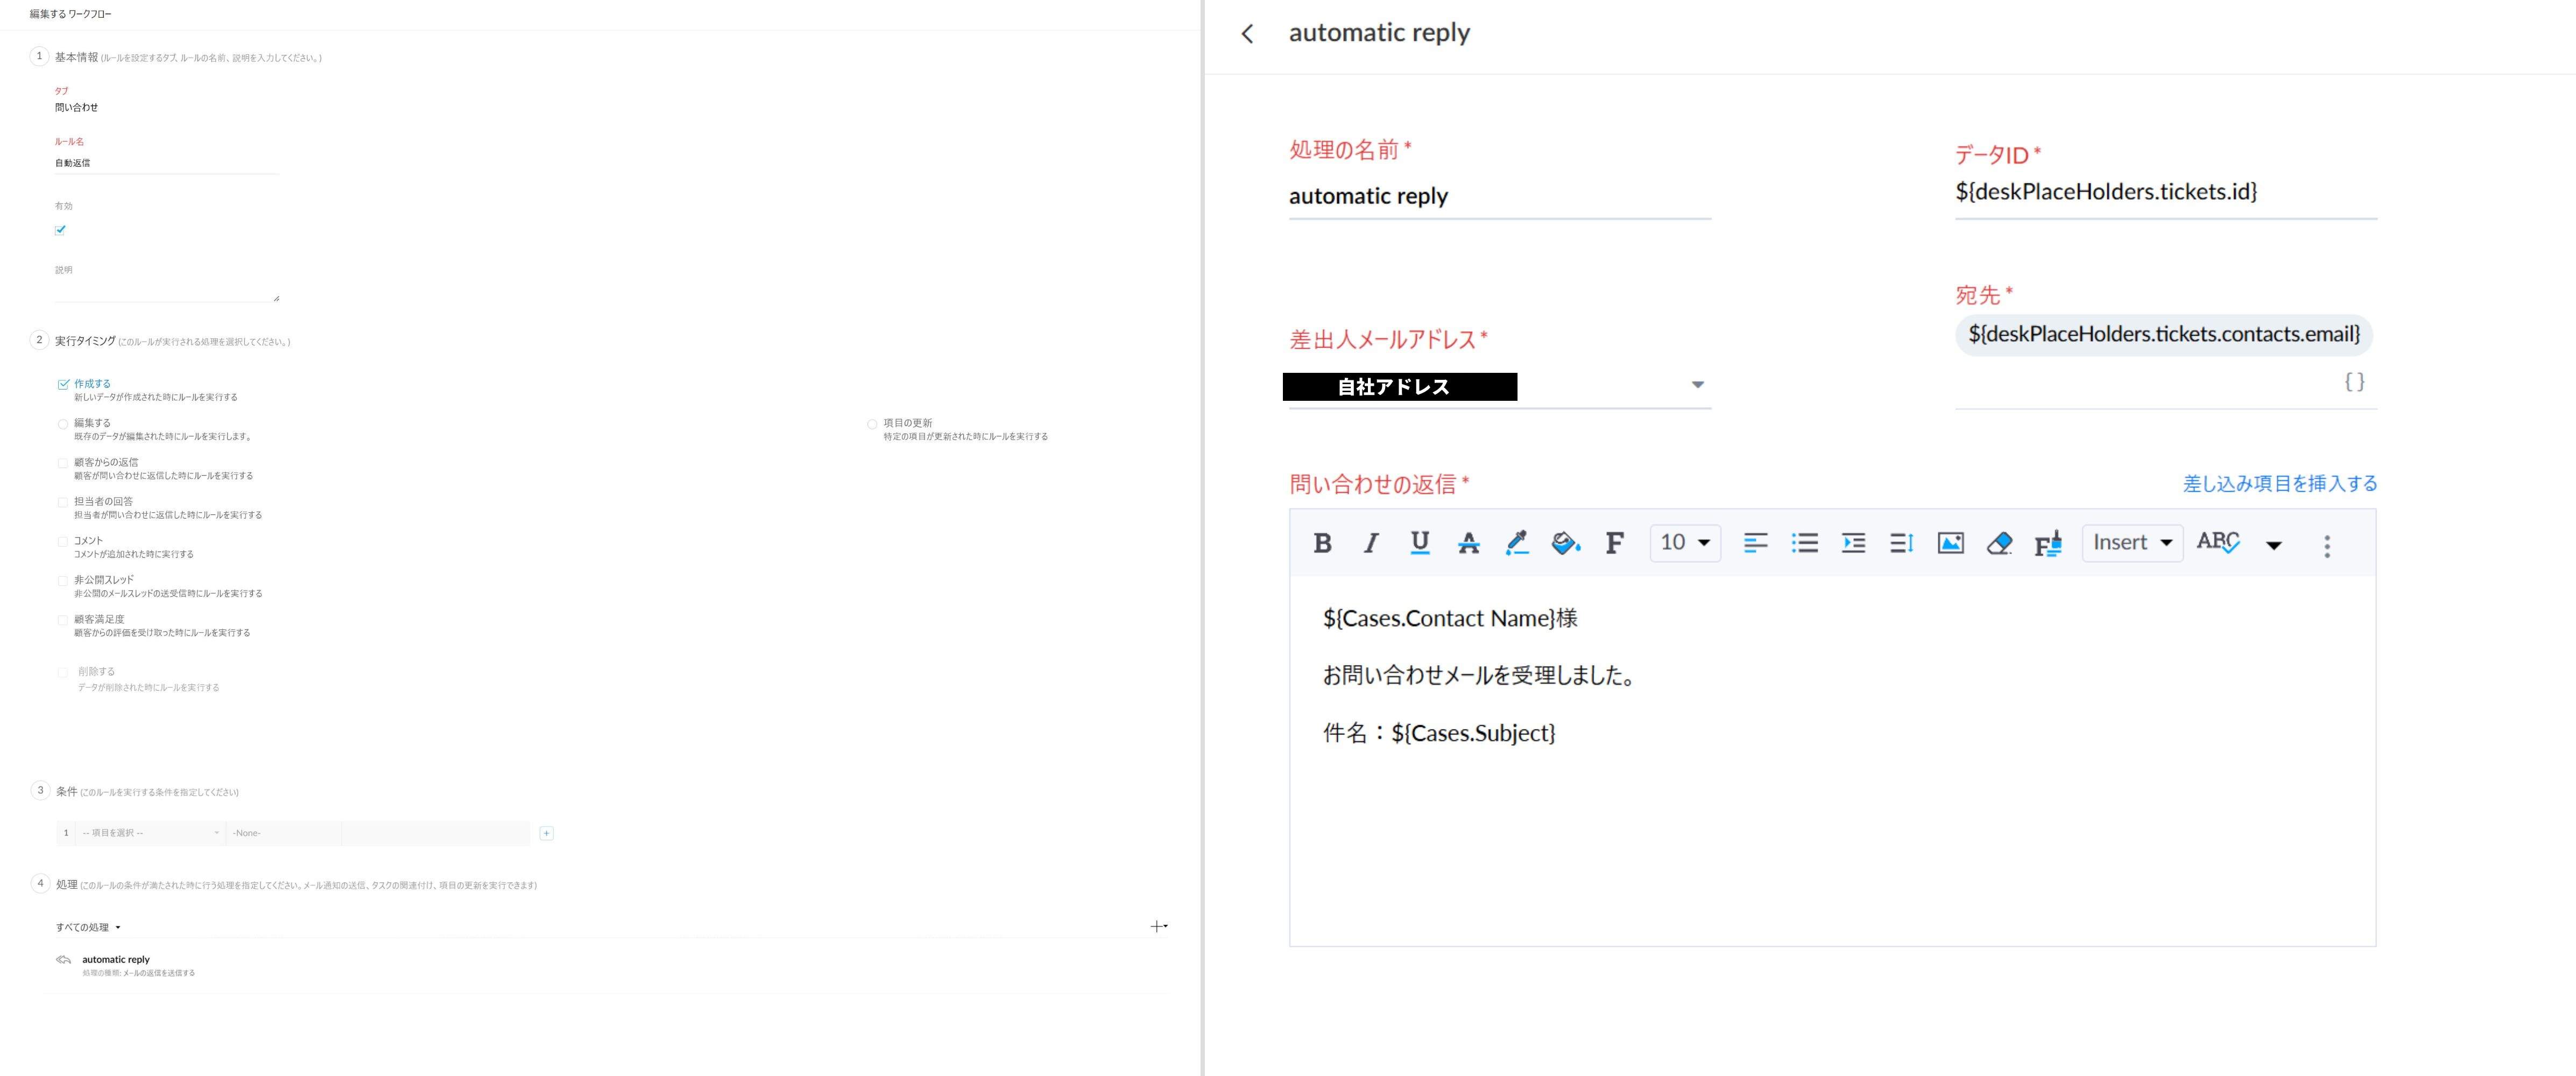Viewport: 2576px width, 1076px height.
Task: Toggle italic text formatting
Action: [x=1371, y=543]
